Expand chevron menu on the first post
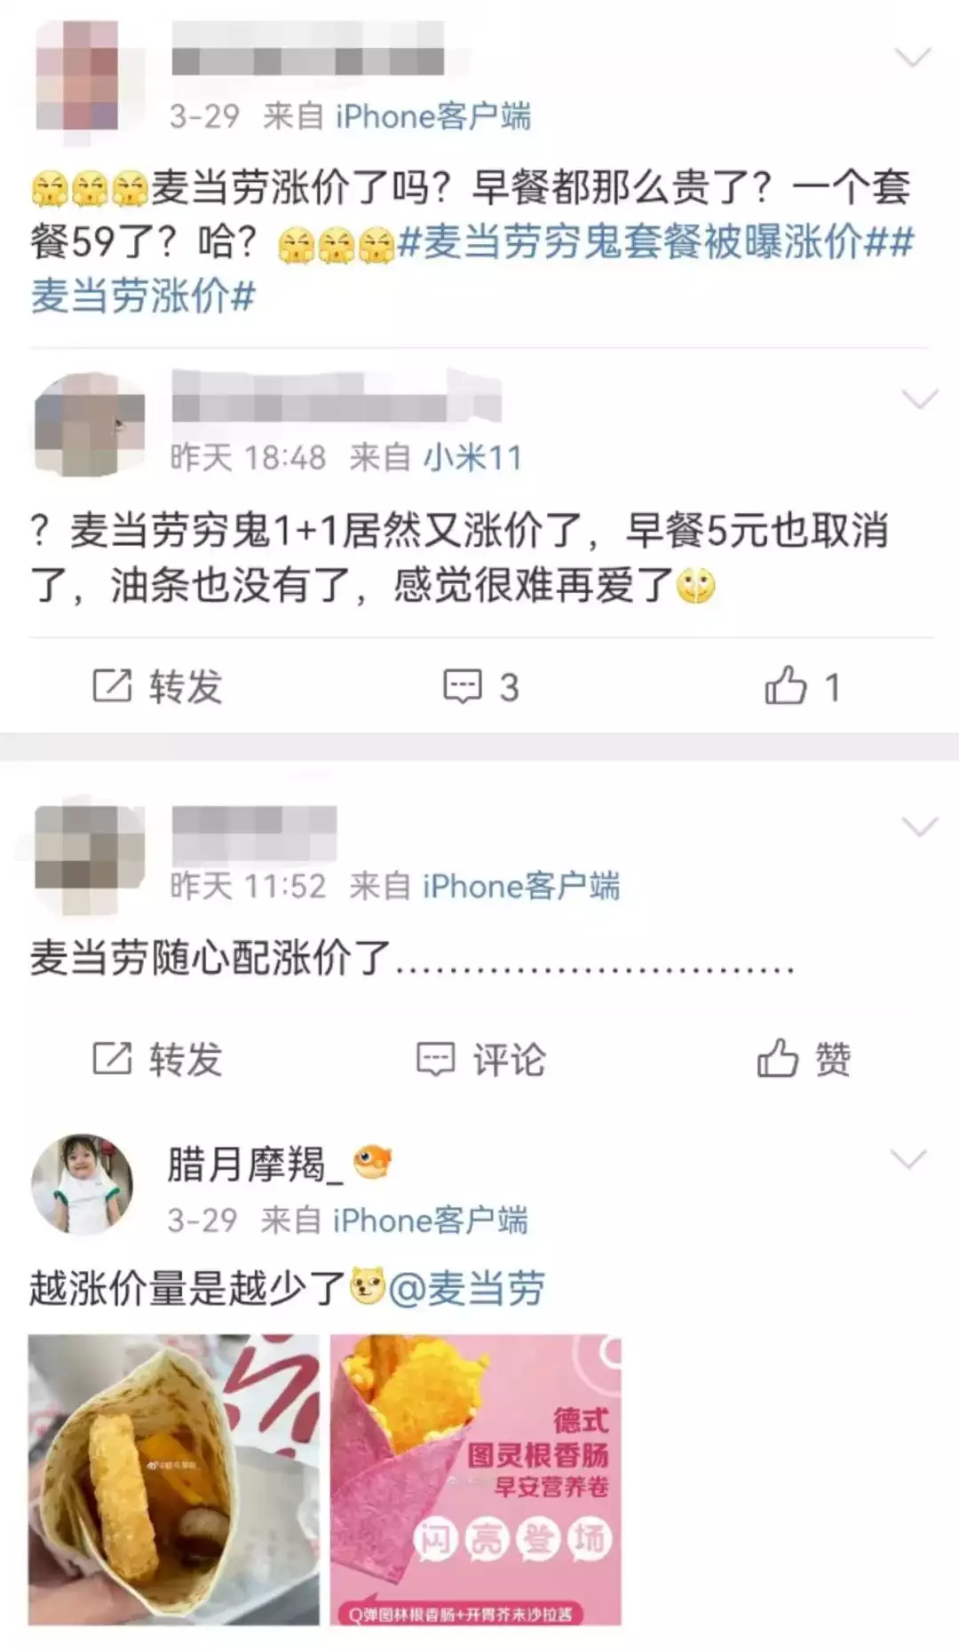 [x=912, y=59]
